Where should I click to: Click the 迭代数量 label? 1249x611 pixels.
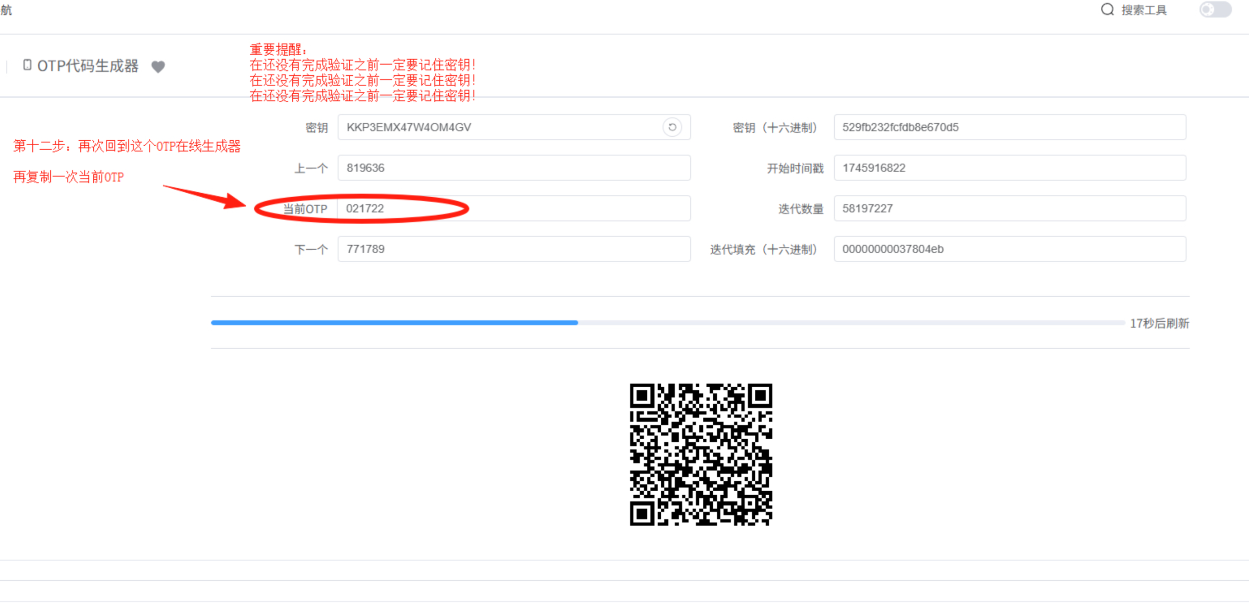[x=801, y=209]
